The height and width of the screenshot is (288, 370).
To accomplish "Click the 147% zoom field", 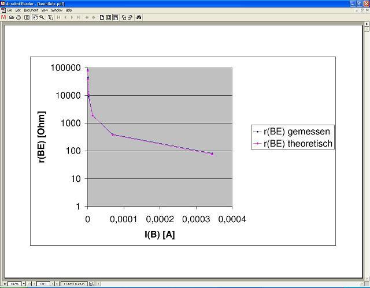I will point(14,283).
